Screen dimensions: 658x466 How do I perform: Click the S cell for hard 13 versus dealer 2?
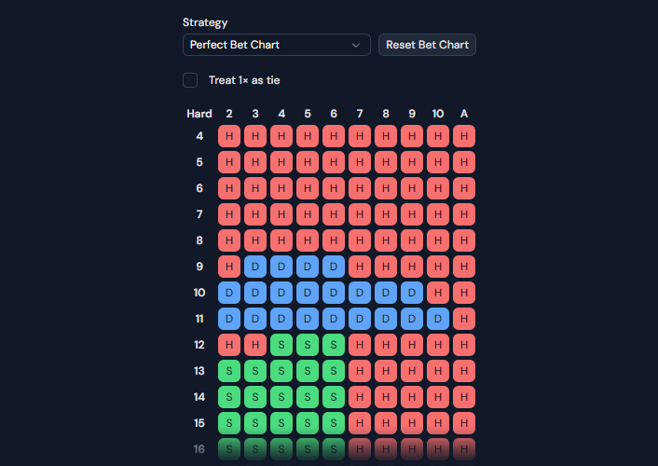pyautogui.click(x=229, y=371)
